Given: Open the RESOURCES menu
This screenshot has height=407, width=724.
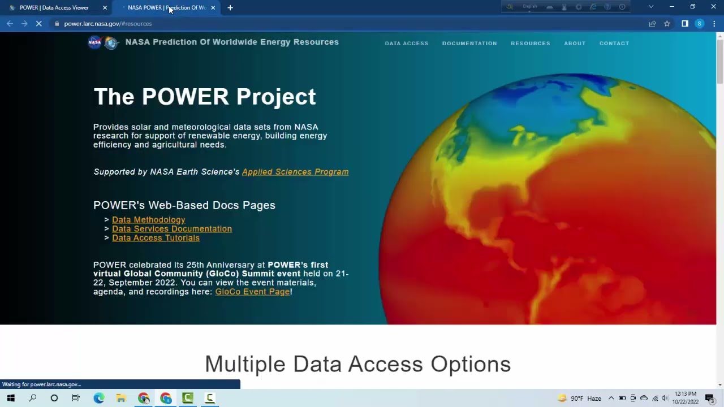Looking at the screenshot, I should [x=531, y=44].
